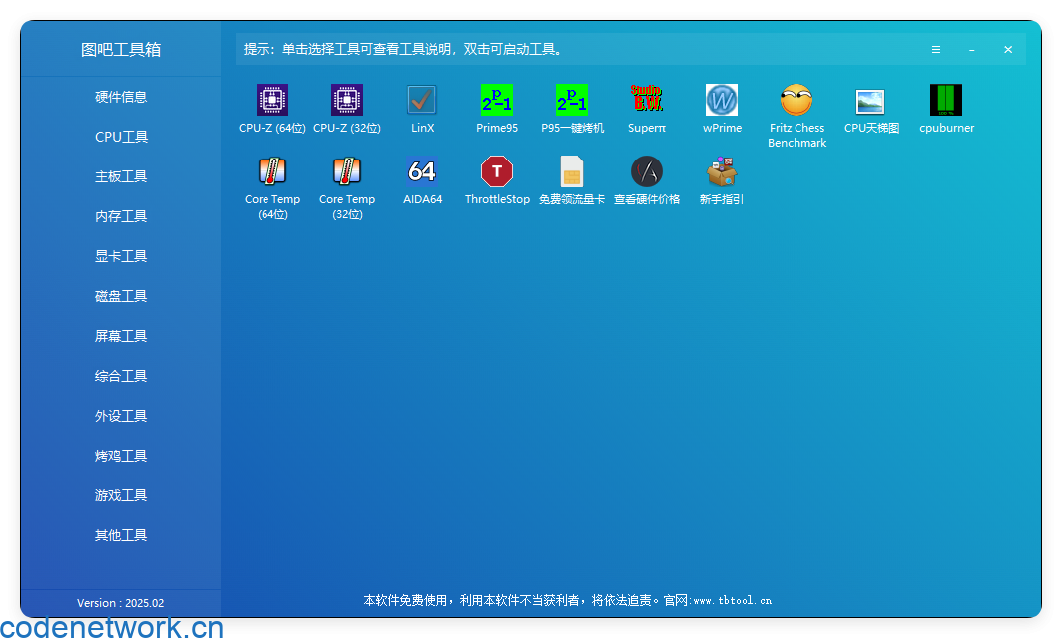Click the 新手指引 box icon
This screenshot has width=1062, height=638.
(722, 171)
